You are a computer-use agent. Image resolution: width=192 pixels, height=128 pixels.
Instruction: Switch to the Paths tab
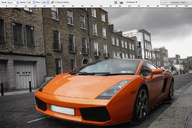click(x=183, y=3)
